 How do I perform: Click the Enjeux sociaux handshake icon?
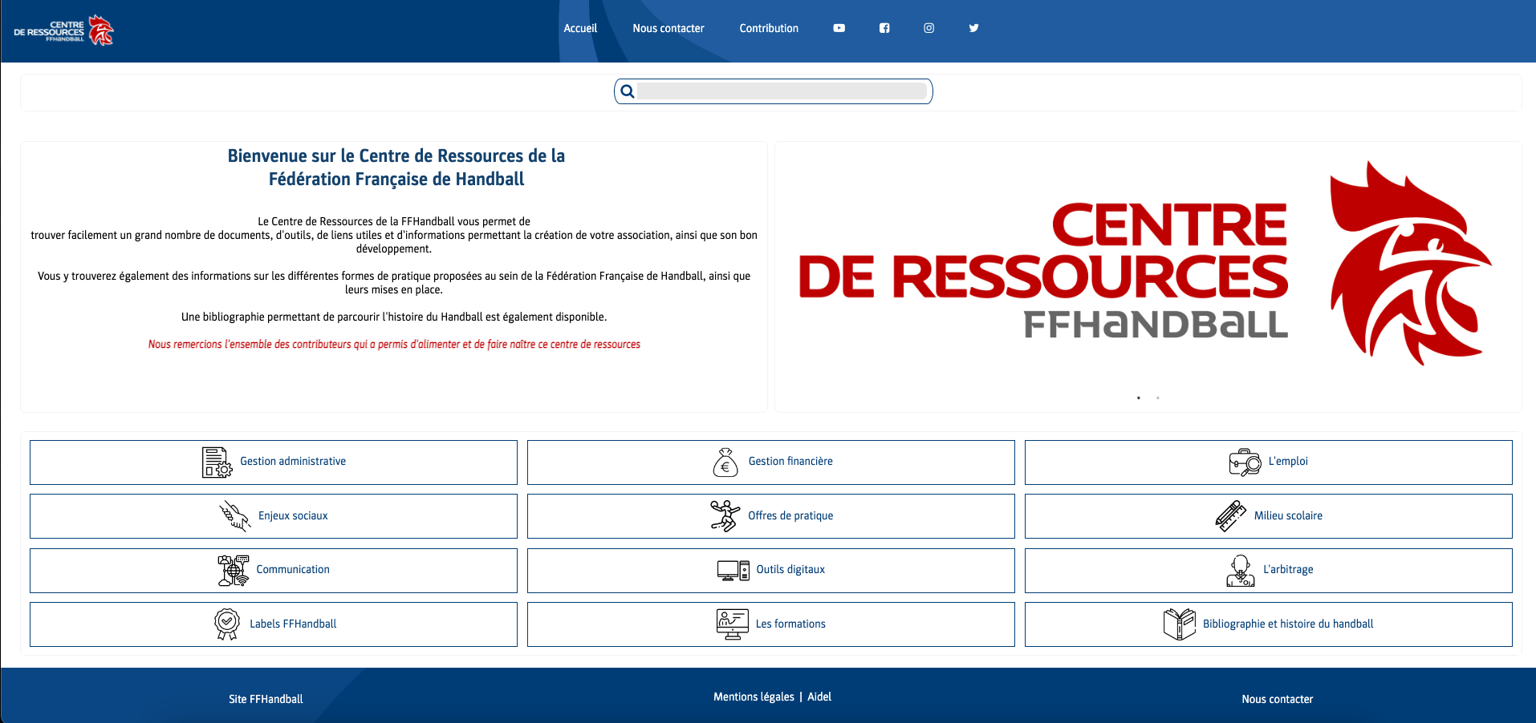(235, 516)
